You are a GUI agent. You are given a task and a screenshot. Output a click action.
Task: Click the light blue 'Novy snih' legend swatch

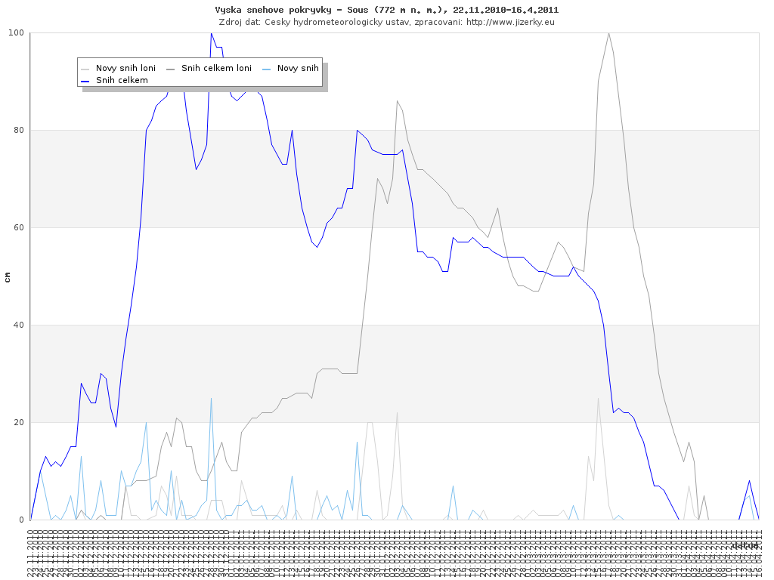coord(268,69)
